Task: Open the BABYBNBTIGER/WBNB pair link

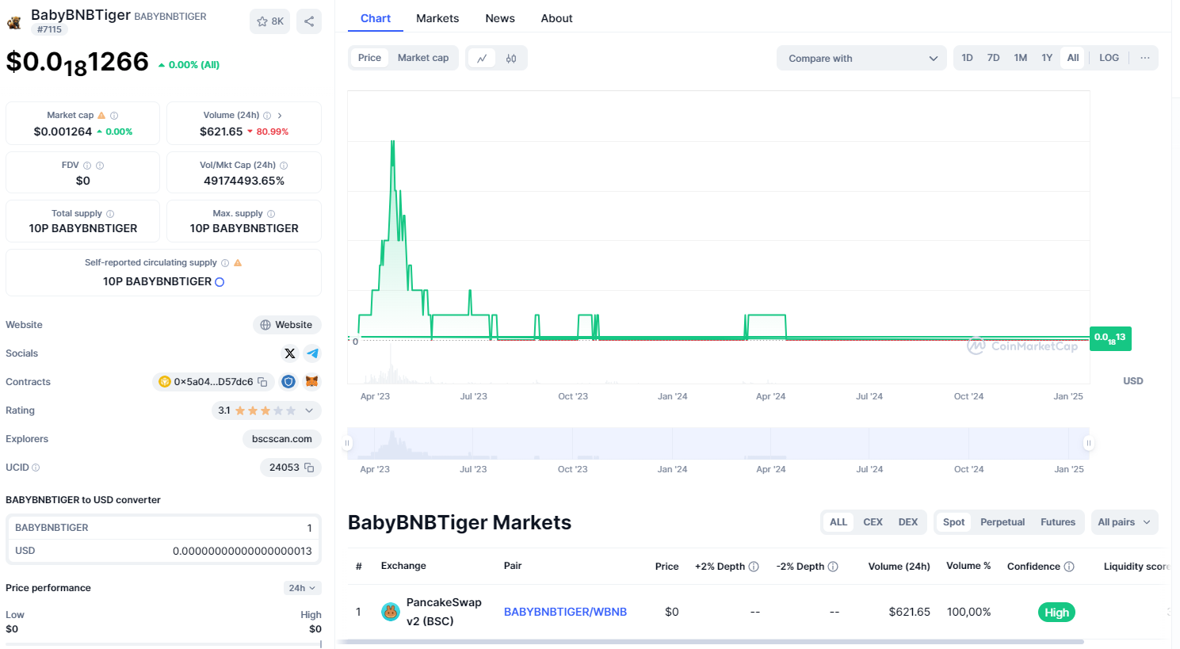Action: click(565, 612)
